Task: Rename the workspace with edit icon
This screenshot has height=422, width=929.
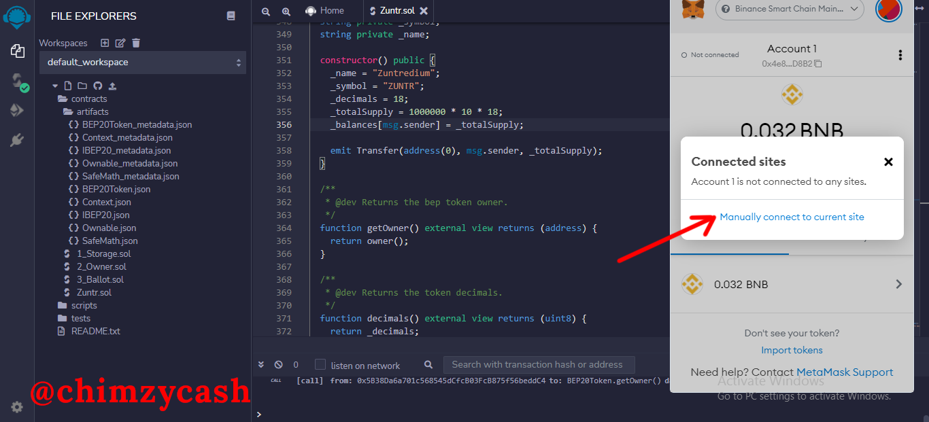Action: click(x=120, y=43)
